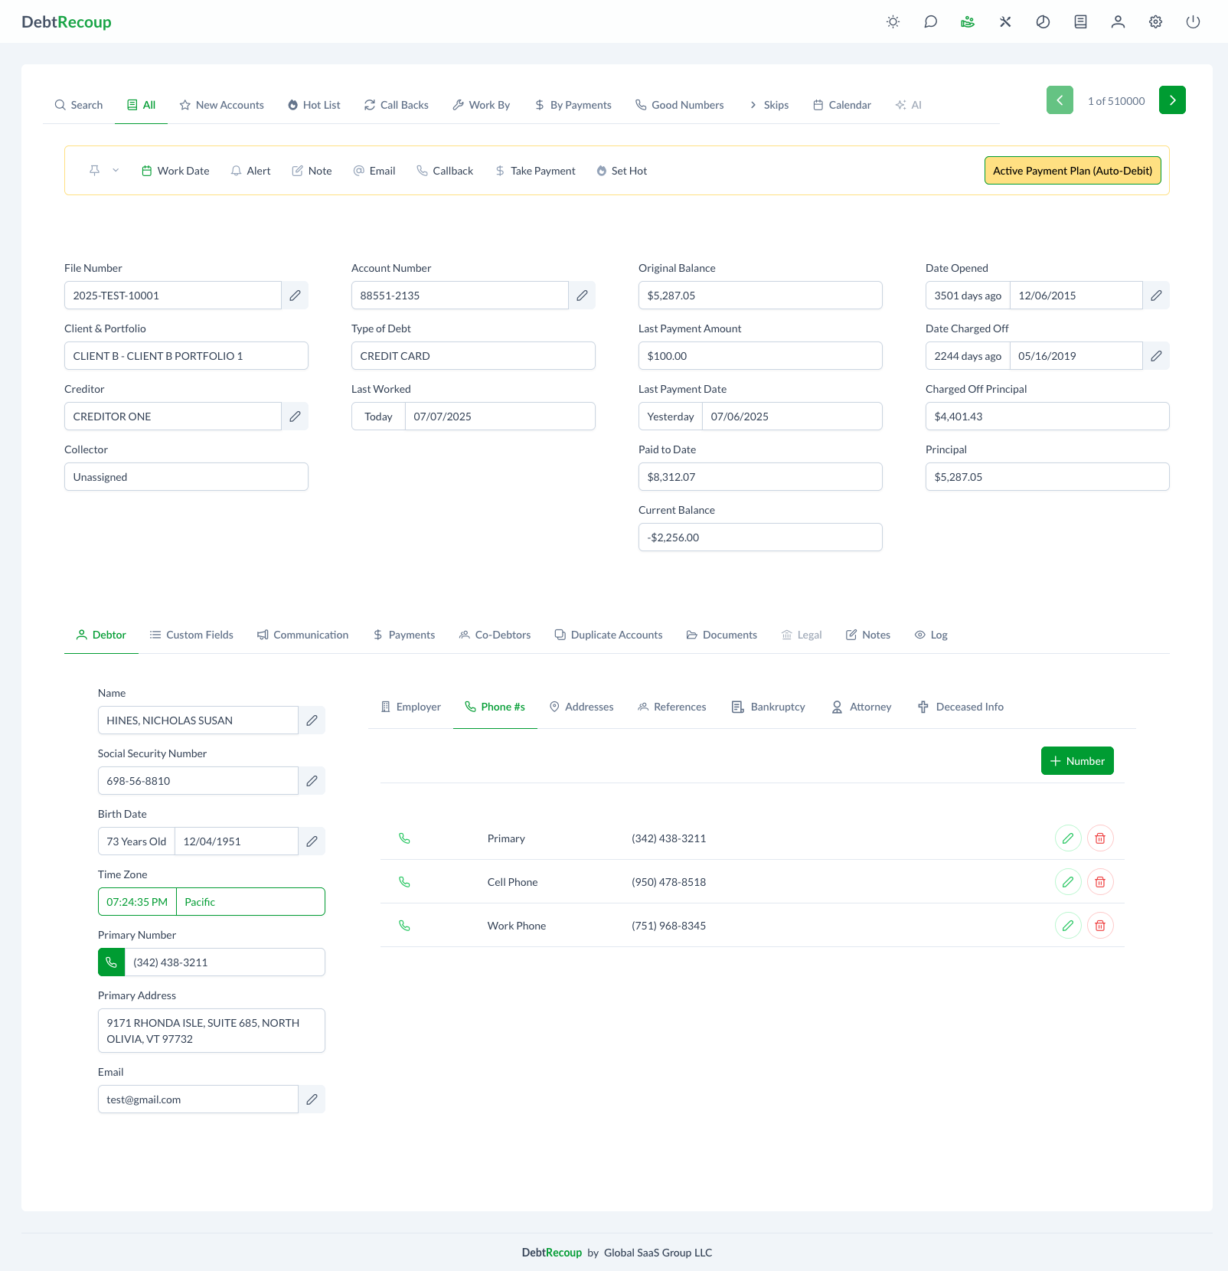Switch to the Payments tab
This screenshot has height=1271, width=1228.
404,635
